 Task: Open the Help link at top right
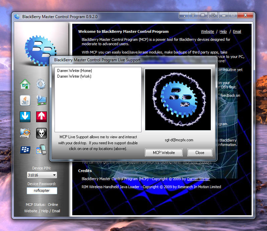coord(223,31)
